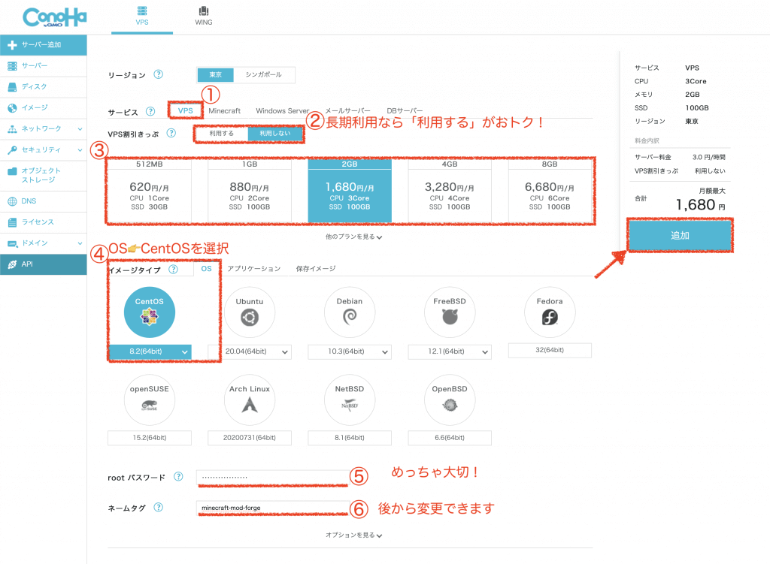Select the 8GB plan
Image resolution: width=770 pixels, height=564 pixels.
(550, 190)
